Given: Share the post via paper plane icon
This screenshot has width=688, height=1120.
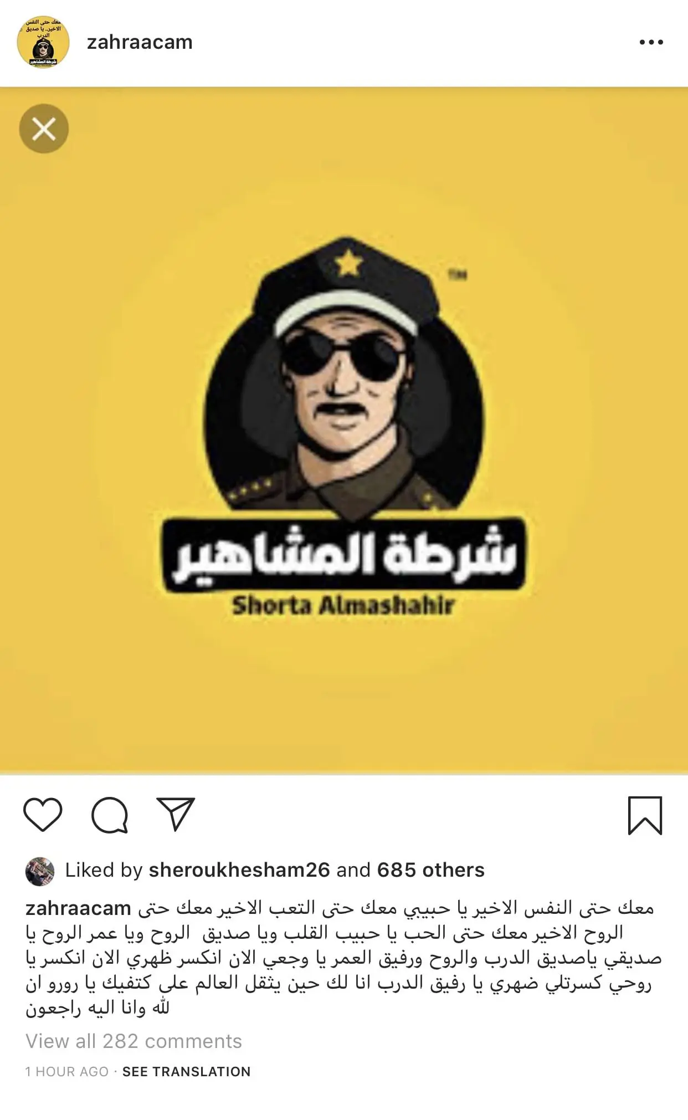Looking at the screenshot, I should (x=176, y=814).
